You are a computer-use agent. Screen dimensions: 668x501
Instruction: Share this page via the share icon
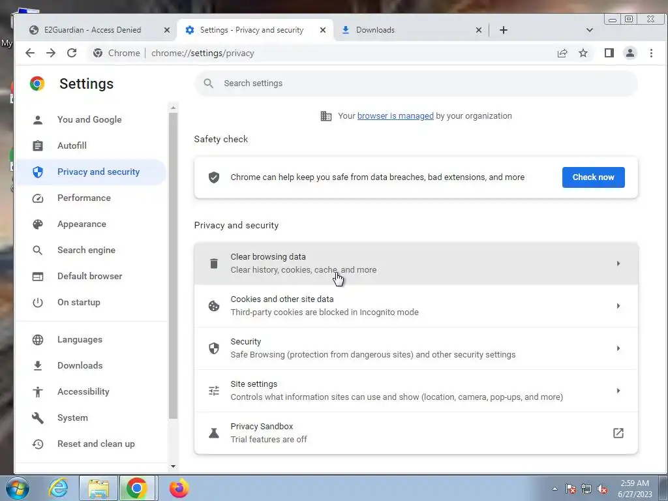coord(562,53)
